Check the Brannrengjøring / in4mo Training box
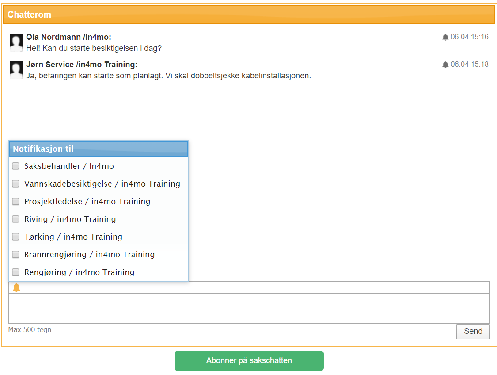Image resolution: width=497 pixels, height=375 pixels. click(16, 255)
